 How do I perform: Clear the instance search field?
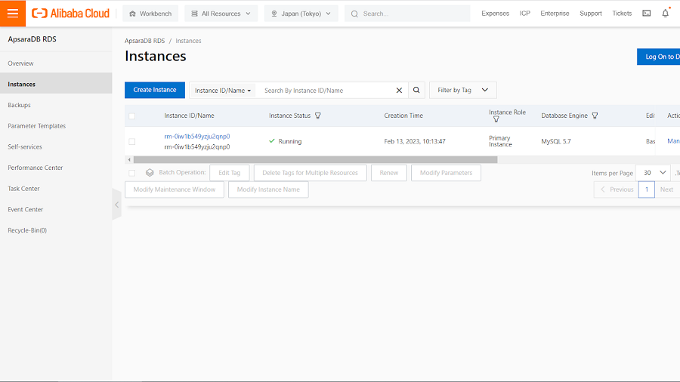click(399, 91)
